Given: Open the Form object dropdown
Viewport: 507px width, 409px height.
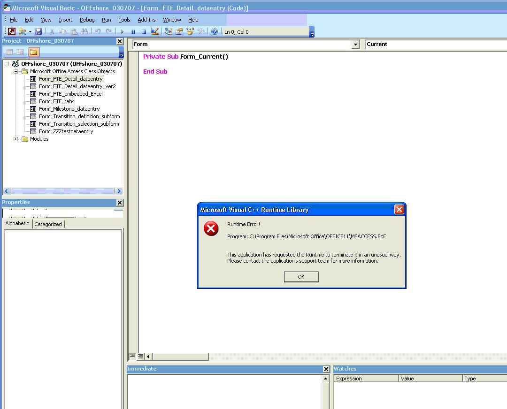Looking at the screenshot, I should coord(355,44).
